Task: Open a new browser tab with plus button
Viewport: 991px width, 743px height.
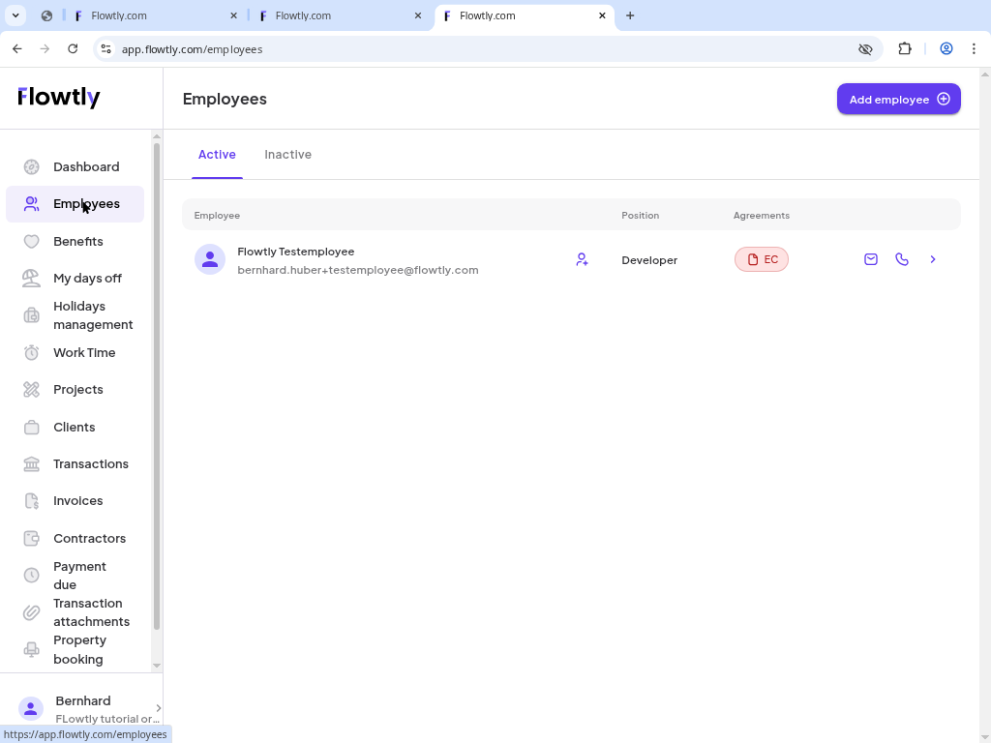Action: [x=630, y=15]
